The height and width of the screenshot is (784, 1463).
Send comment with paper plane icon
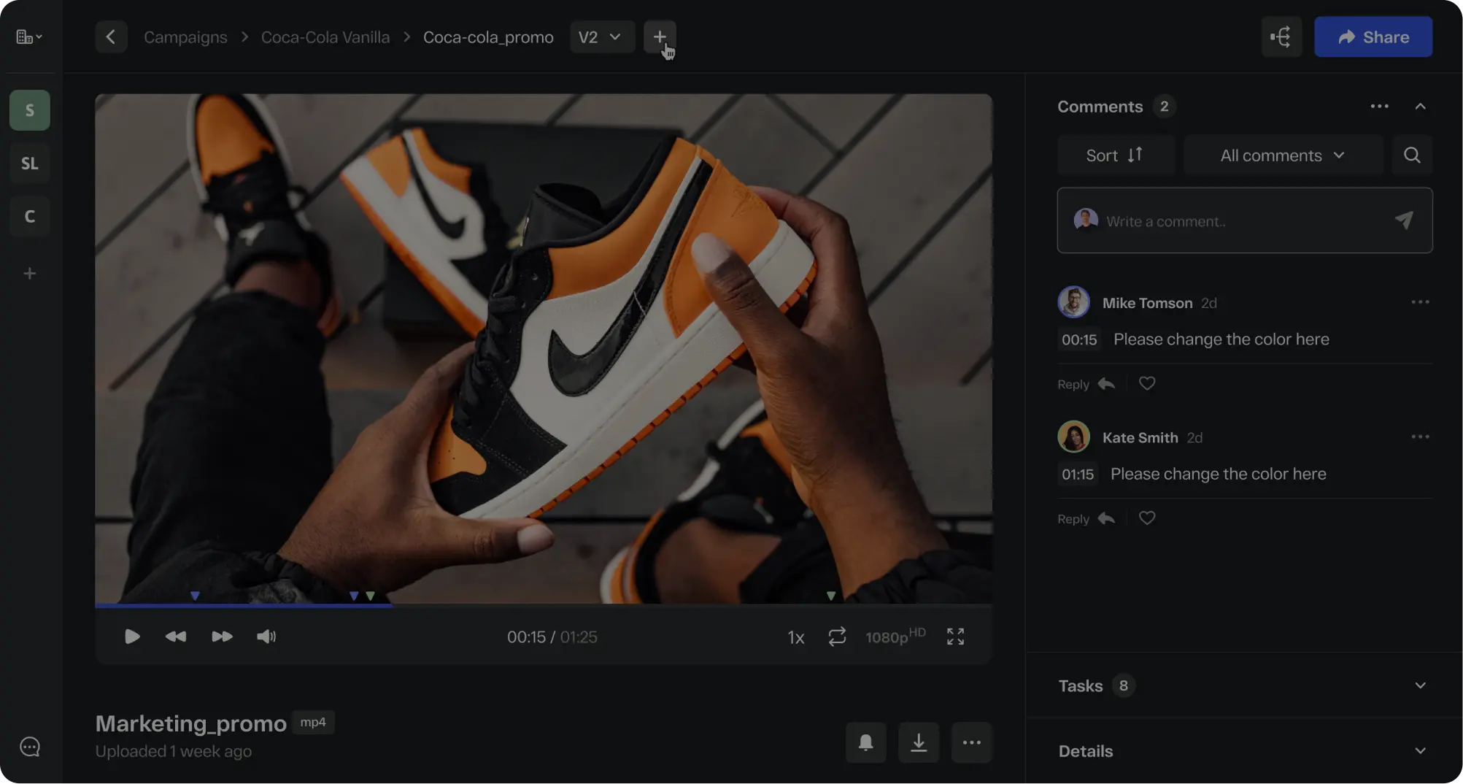tap(1404, 220)
